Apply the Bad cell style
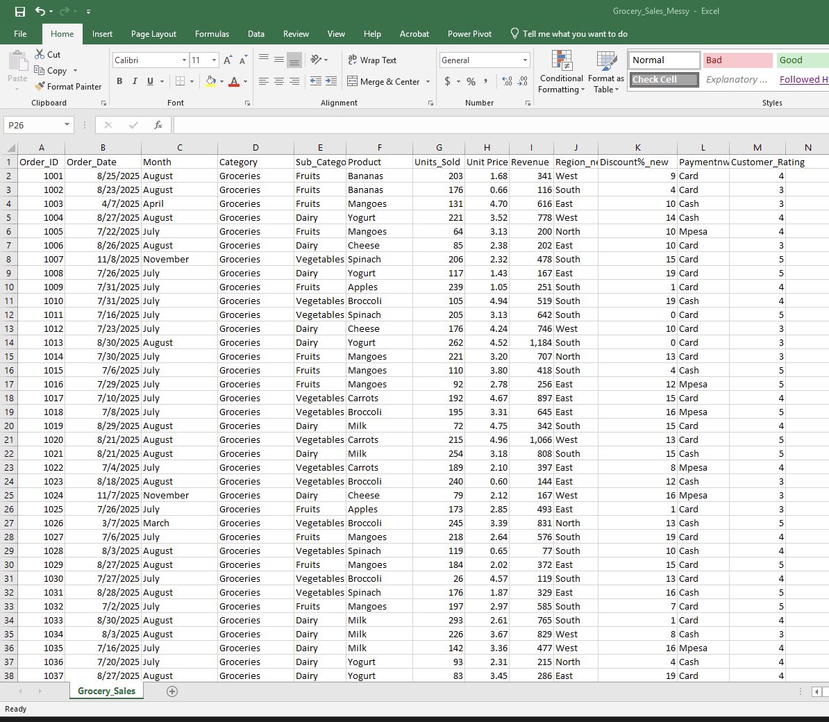Image resolution: width=829 pixels, height=722 pixels. pyautogui.click(x=737, y=60)
